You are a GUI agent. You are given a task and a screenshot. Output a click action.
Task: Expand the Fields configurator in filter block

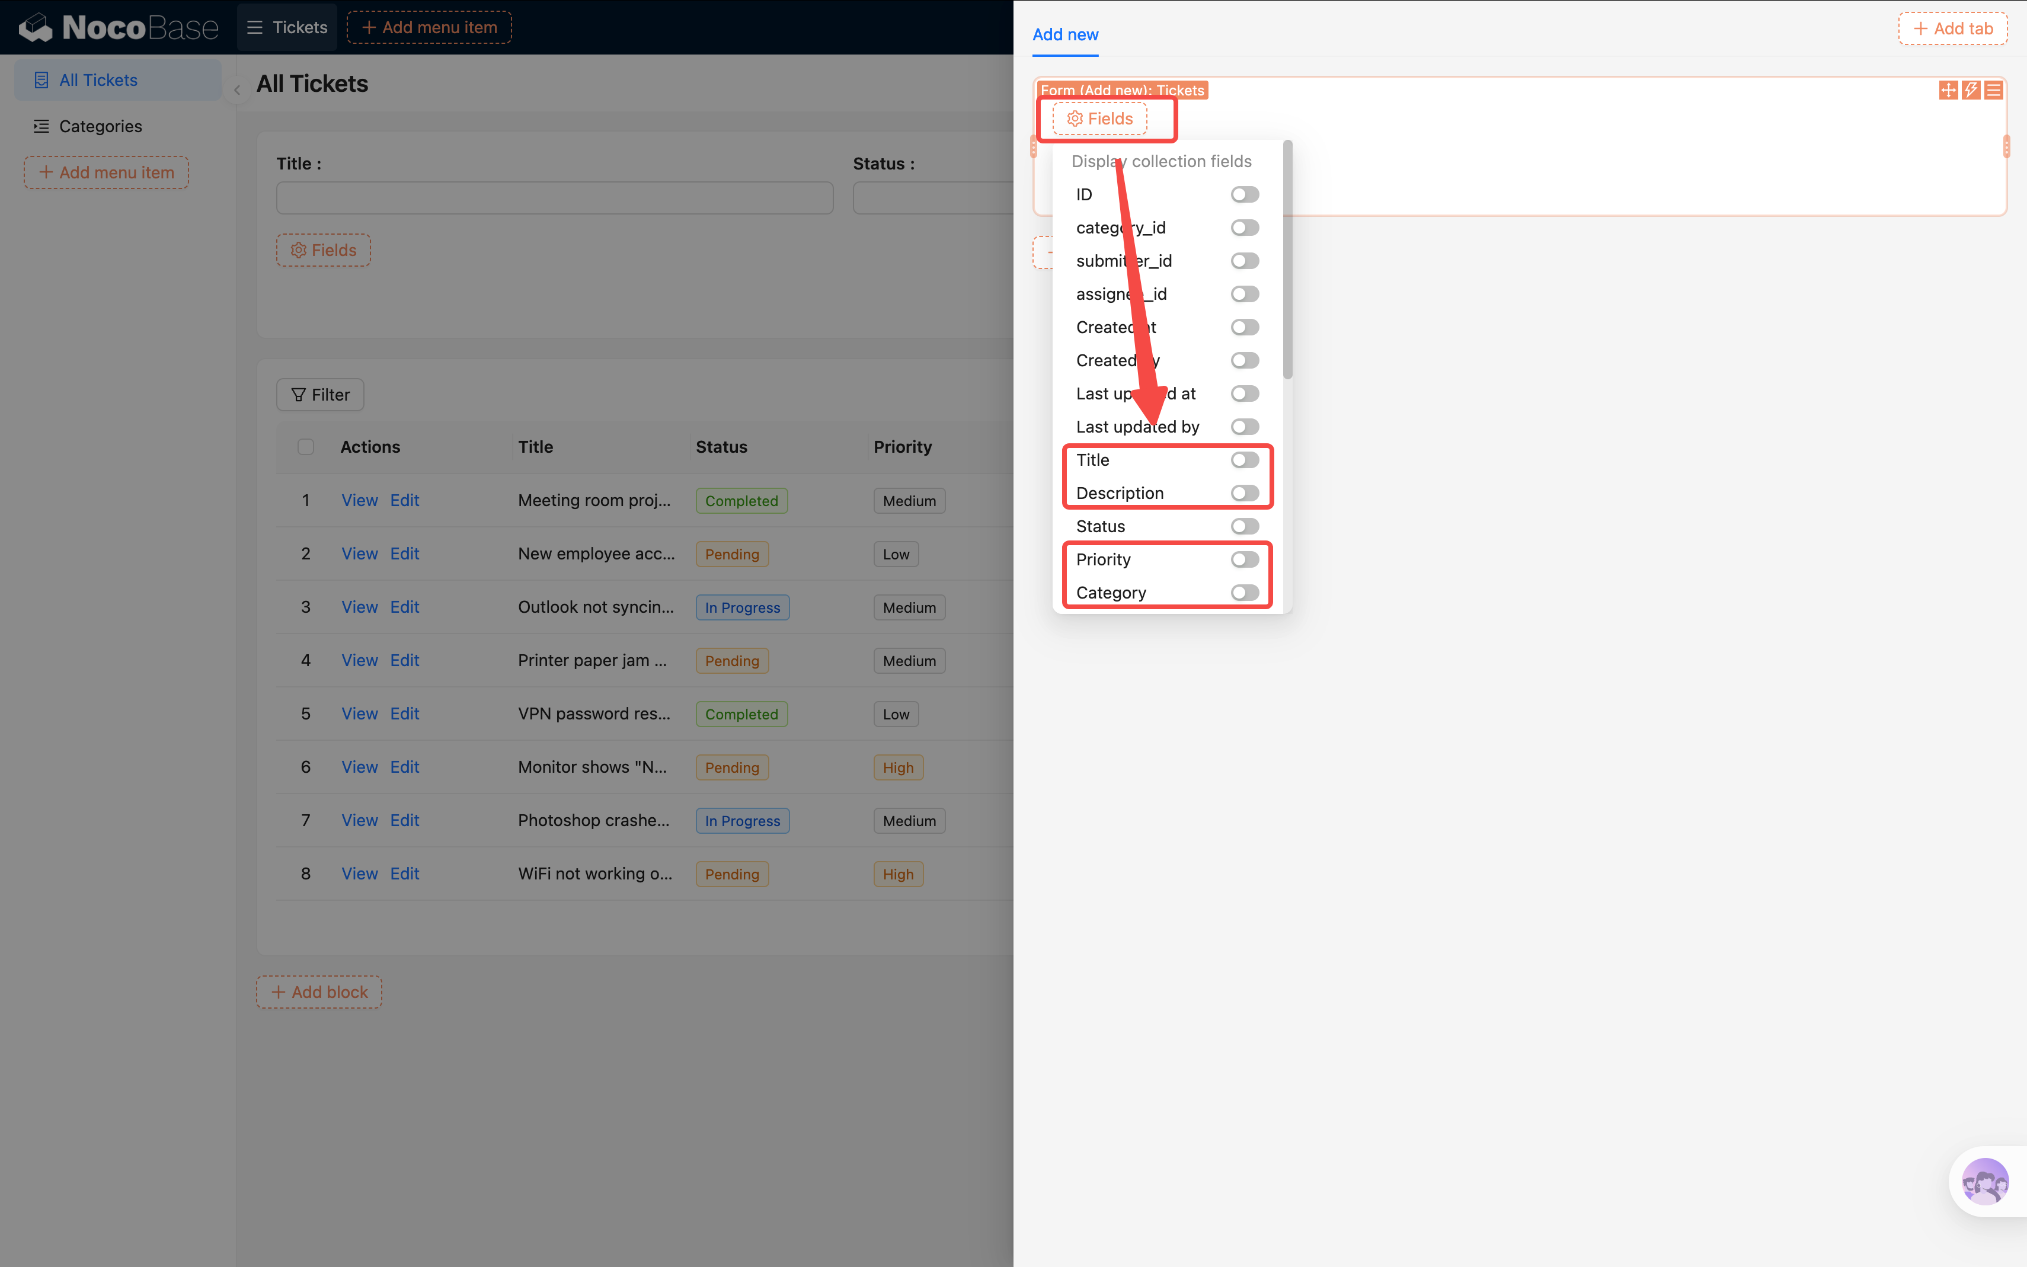[x=324, y=251]
